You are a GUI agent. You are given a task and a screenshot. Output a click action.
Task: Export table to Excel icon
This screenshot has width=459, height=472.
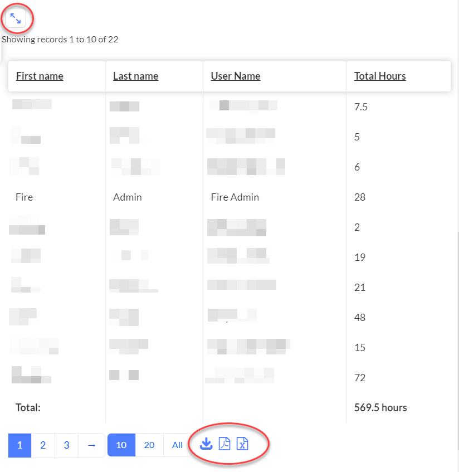(x=242, y=444)
